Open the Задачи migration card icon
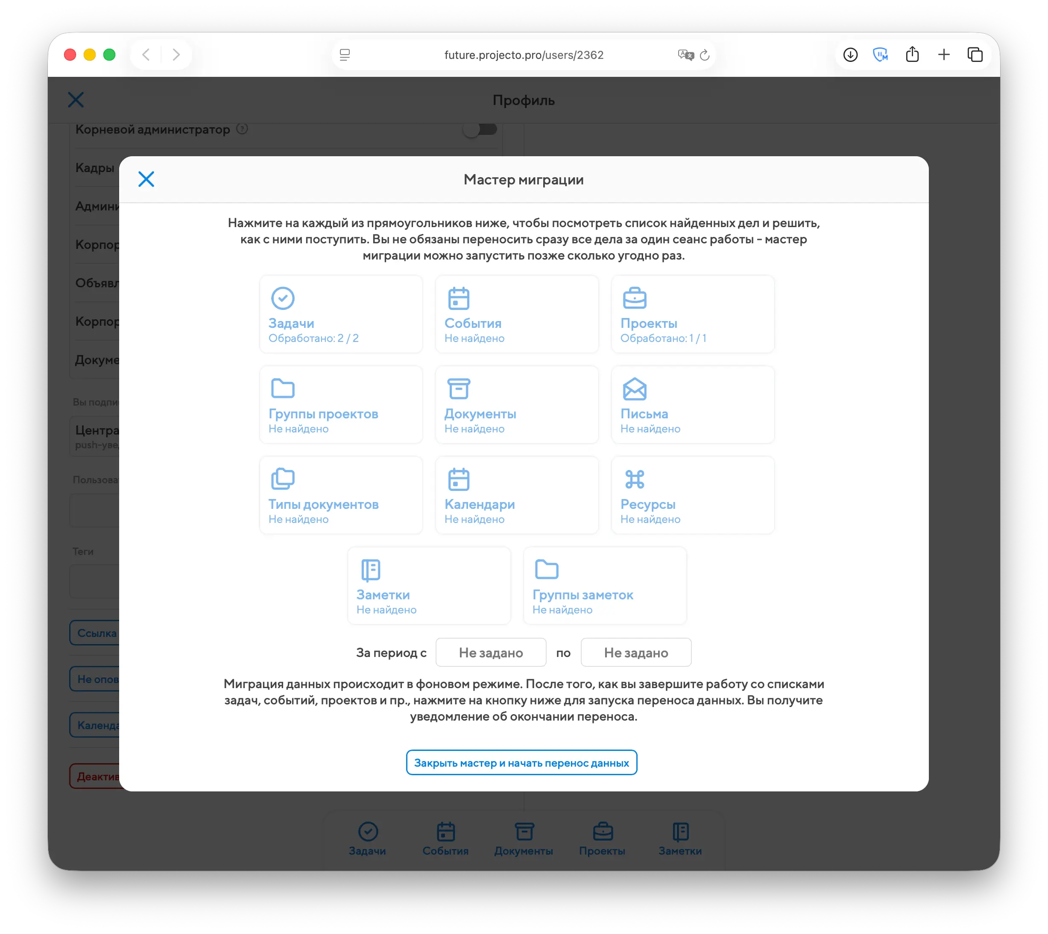1048x934 pixels. click(x=282, y=298)
